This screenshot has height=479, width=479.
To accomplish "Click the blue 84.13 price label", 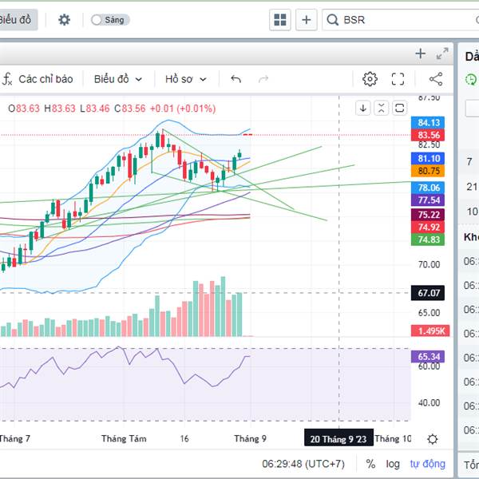I will (x=429, y=122).
